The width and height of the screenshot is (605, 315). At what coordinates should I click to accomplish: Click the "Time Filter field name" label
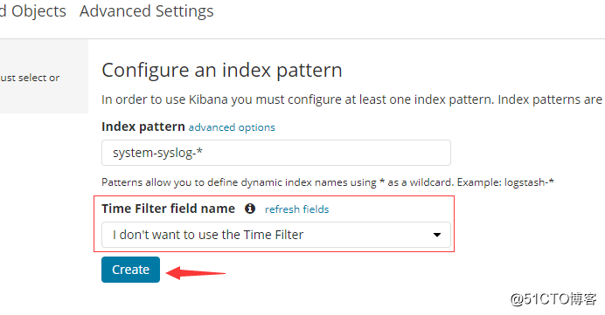pyautogui.click(x=168, y=209)
